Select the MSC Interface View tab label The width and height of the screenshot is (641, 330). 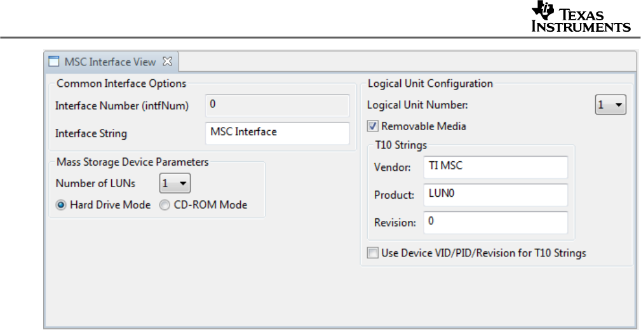pyautogui.click(x=110, y=62)
